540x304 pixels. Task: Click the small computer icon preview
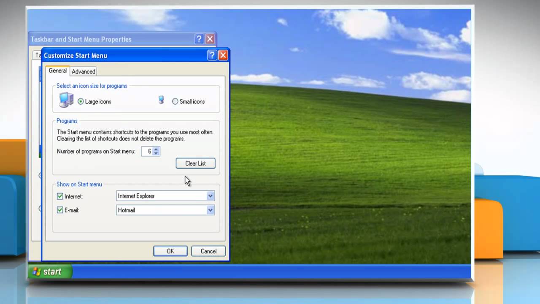161,100
